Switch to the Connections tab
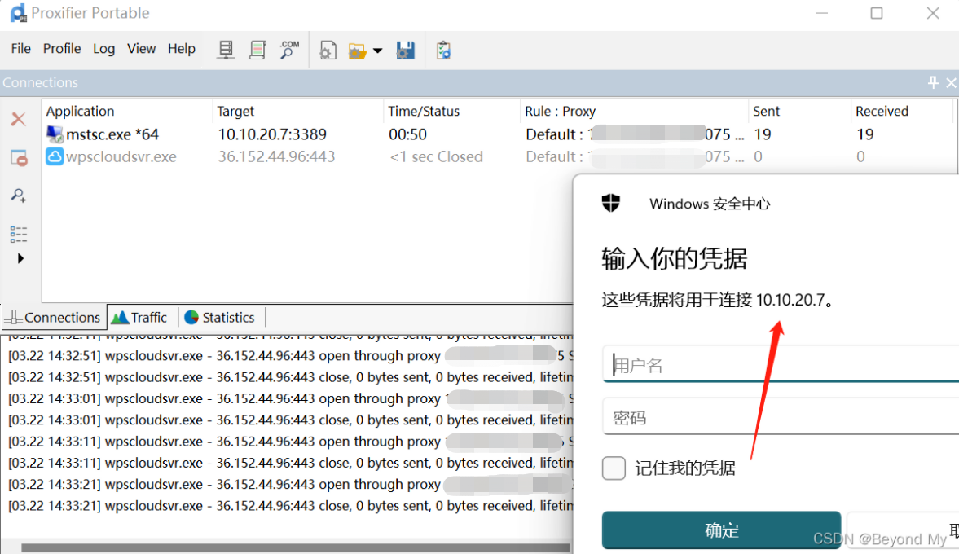 53,318
